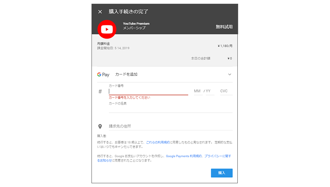Click the CVC security code field
Screen dimensions: 330x187
point(226,91)
